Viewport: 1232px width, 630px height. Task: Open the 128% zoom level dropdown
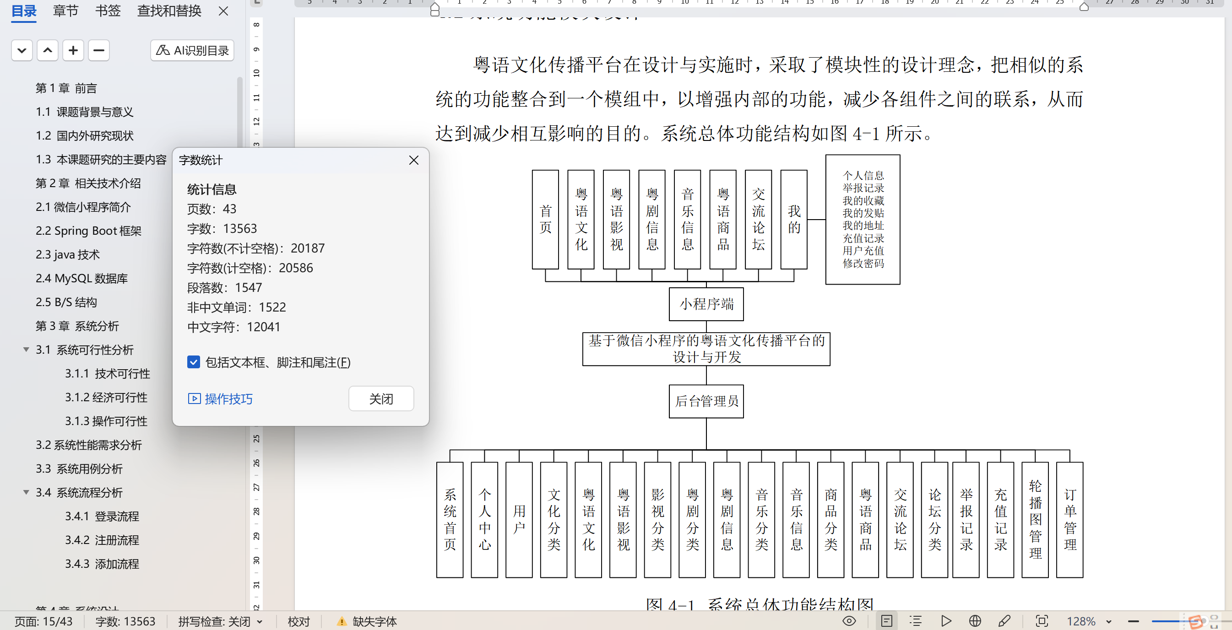[1108, 621]
